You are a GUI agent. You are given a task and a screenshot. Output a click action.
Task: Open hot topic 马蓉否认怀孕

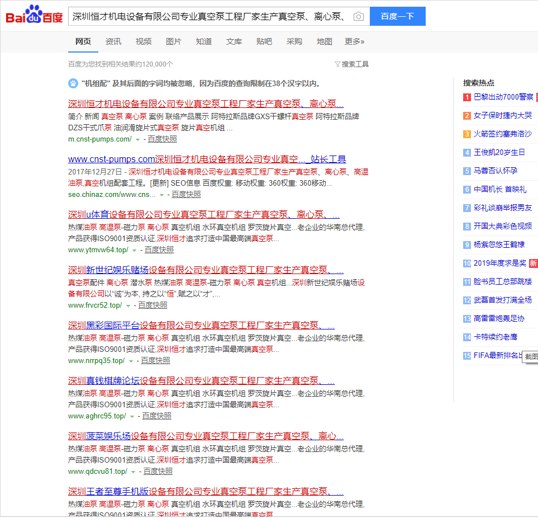tap(496, 171)
